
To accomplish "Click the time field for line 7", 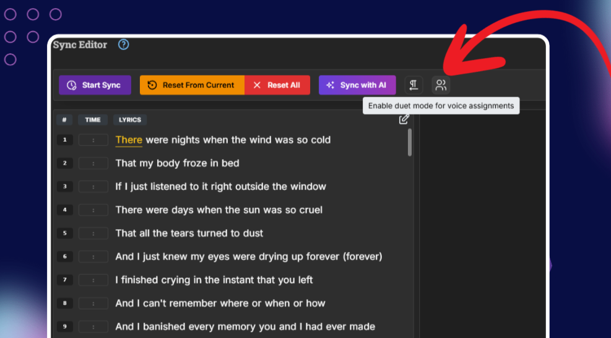I will coord(93,280).
